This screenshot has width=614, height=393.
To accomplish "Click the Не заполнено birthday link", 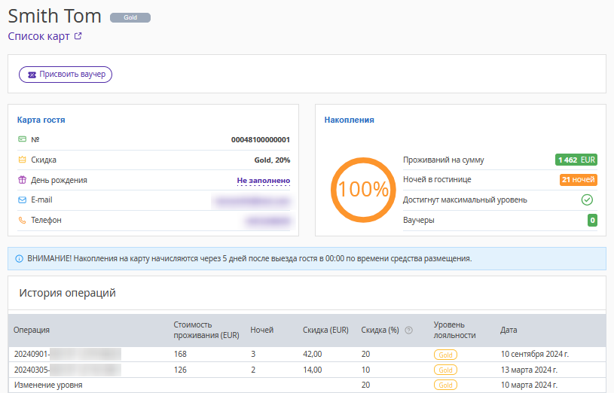I will 264,181.
